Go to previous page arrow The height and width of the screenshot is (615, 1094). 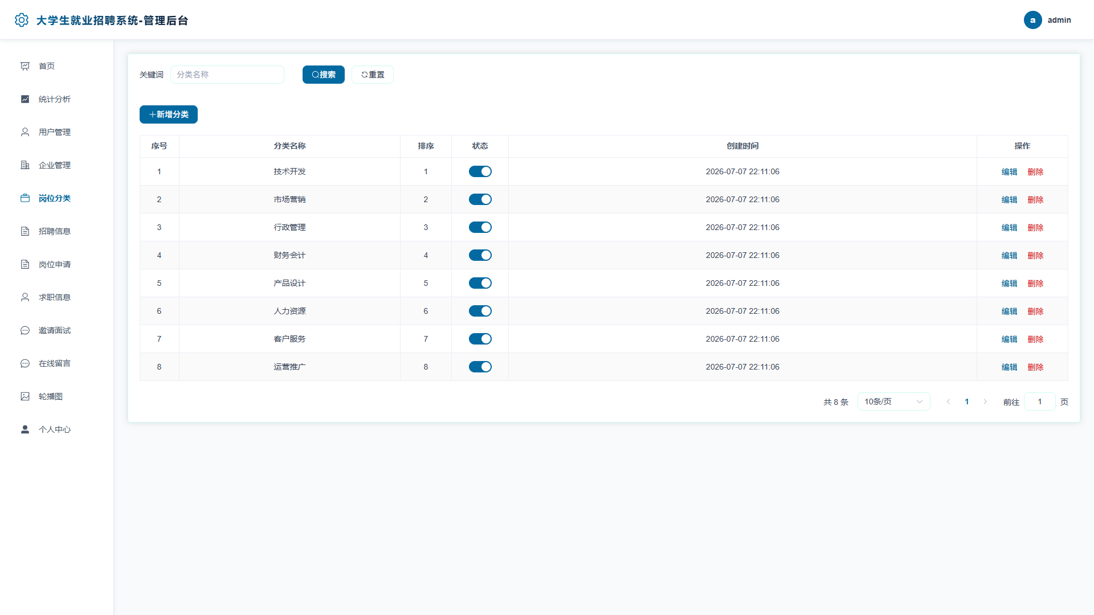click(948, 401)
